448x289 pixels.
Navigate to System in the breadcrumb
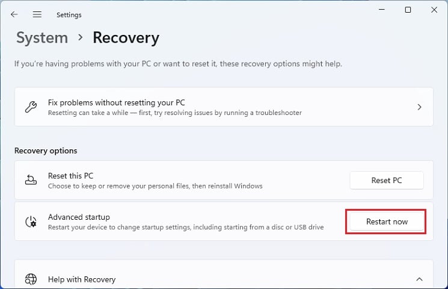click(41, 38)
